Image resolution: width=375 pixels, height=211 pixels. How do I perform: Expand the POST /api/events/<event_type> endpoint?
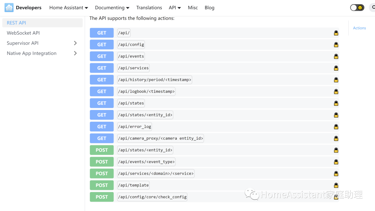point(214,162)
